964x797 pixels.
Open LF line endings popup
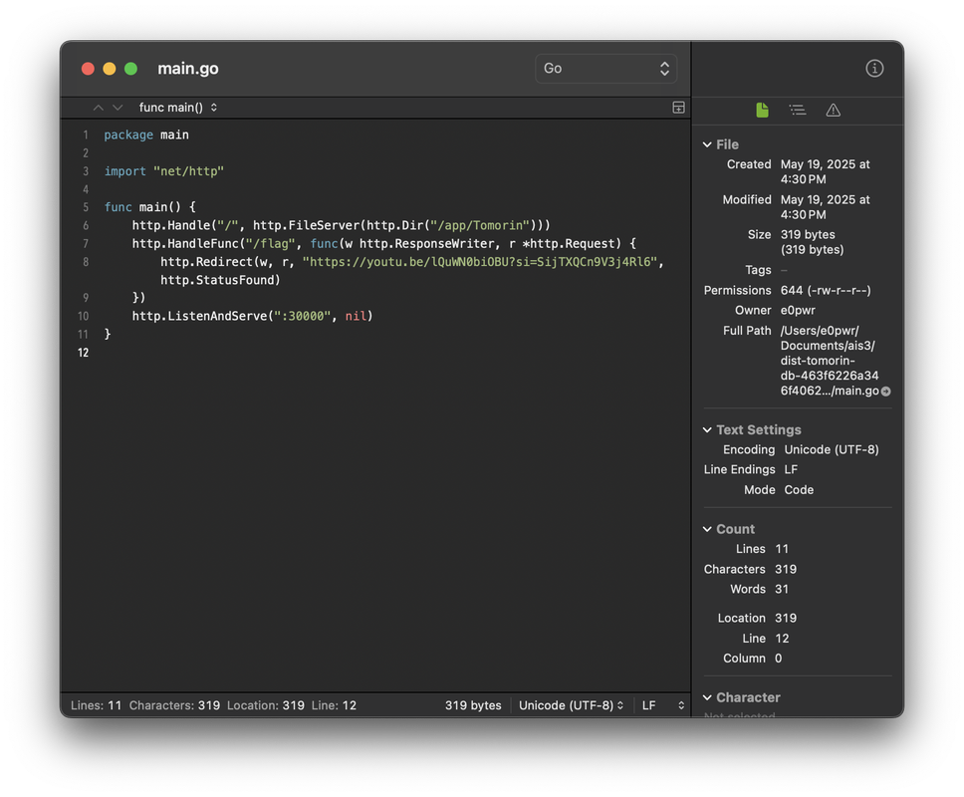click(x=663, y=705)
